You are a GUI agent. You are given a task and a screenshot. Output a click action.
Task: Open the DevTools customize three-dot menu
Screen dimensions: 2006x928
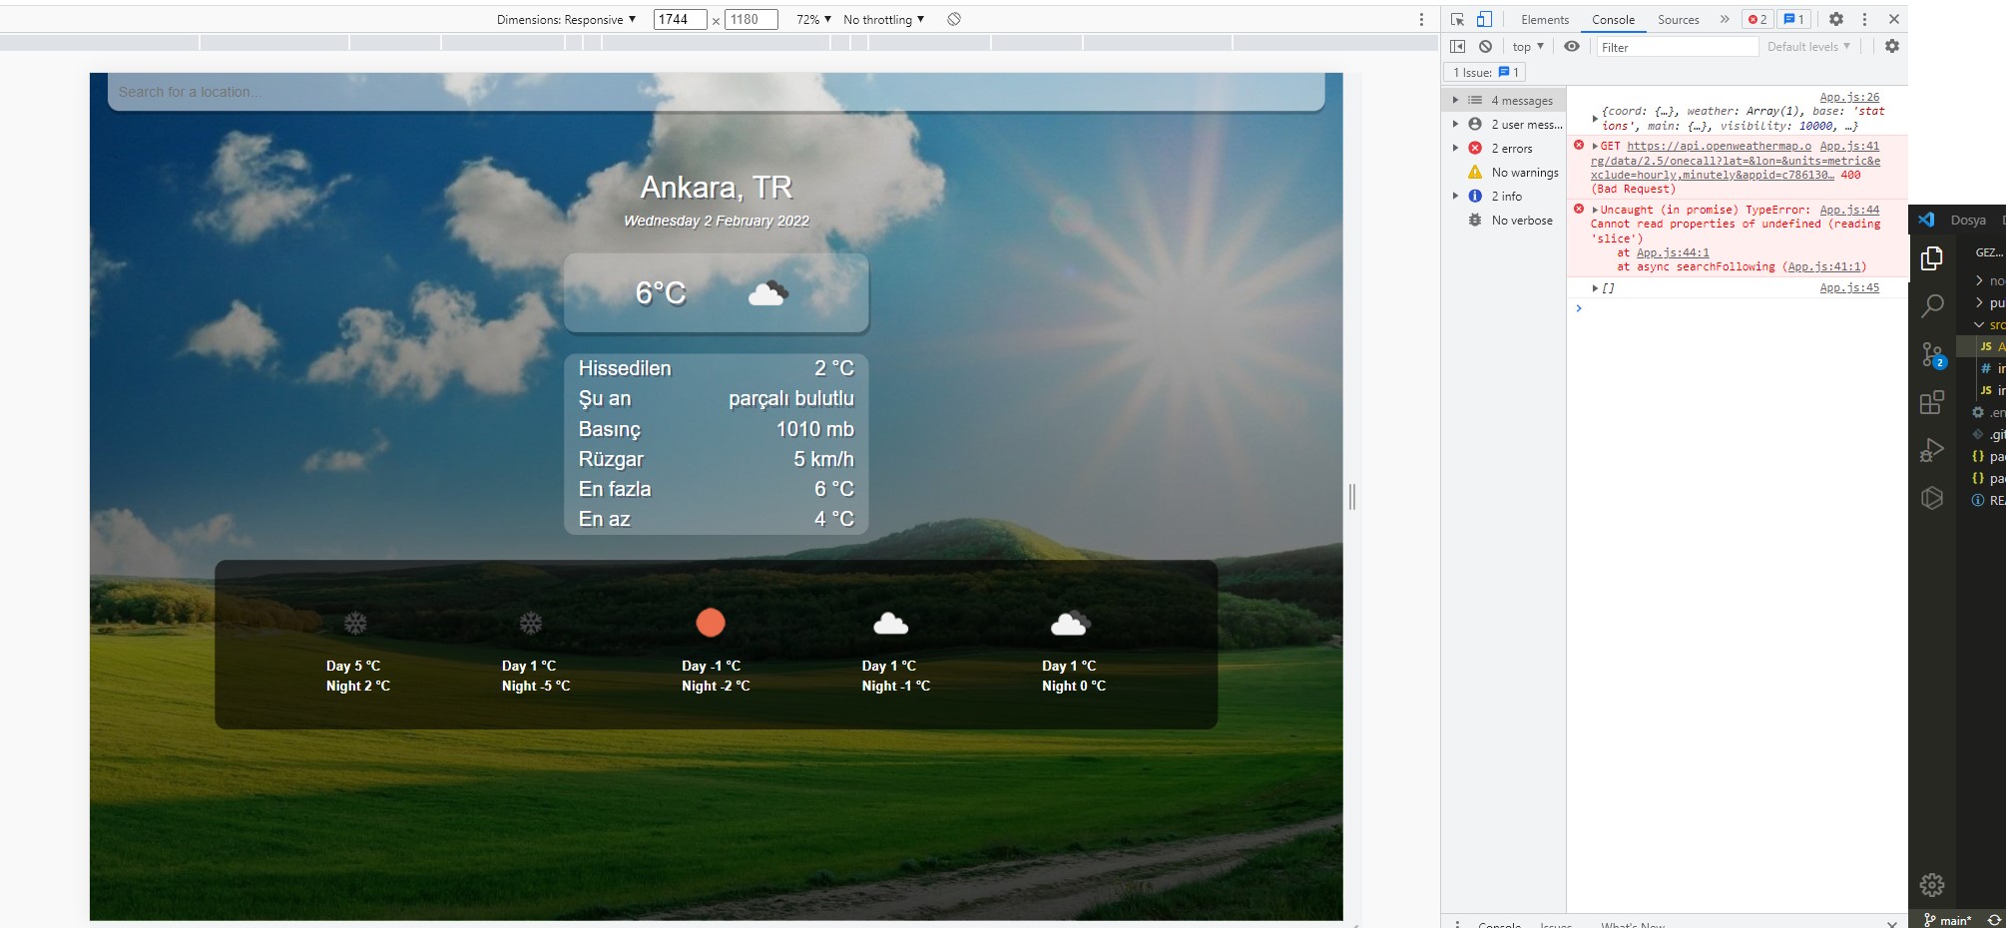[x=1864, y=19]
